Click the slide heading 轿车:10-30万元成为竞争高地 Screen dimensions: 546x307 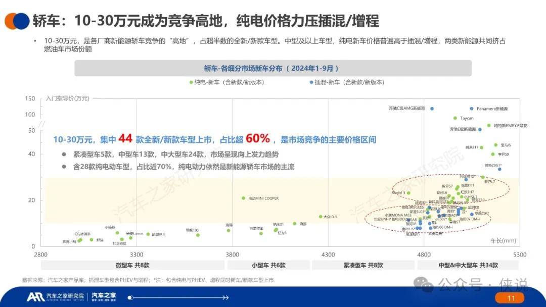pyautogui.click(x=206, y=21)
